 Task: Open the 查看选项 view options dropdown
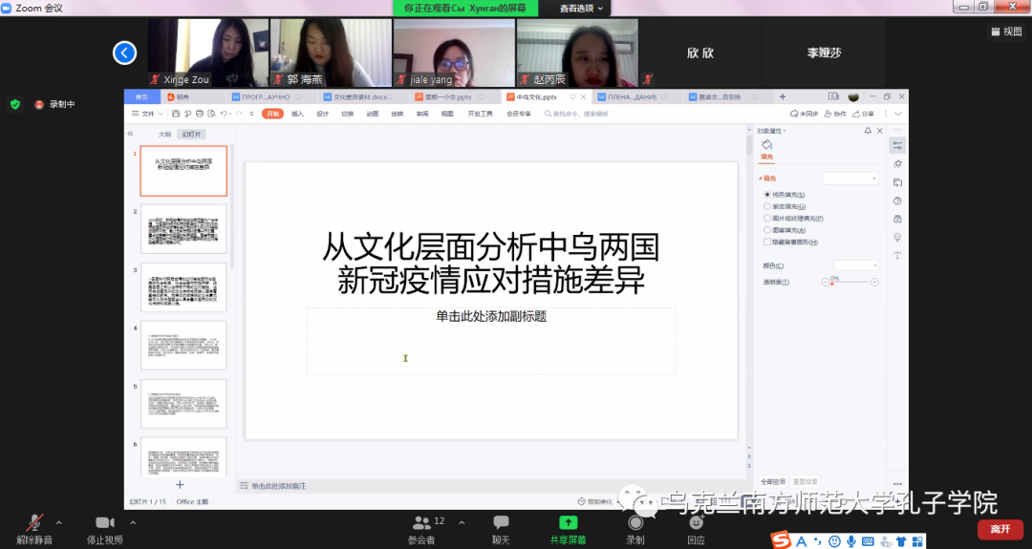click(x=581, y=8)
